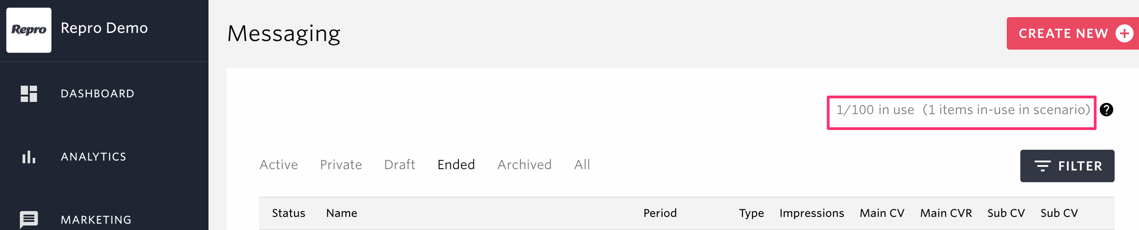Open the Analytics bar chart icon
This screenshot has height=230, width=1139.
tap(29, 157)
